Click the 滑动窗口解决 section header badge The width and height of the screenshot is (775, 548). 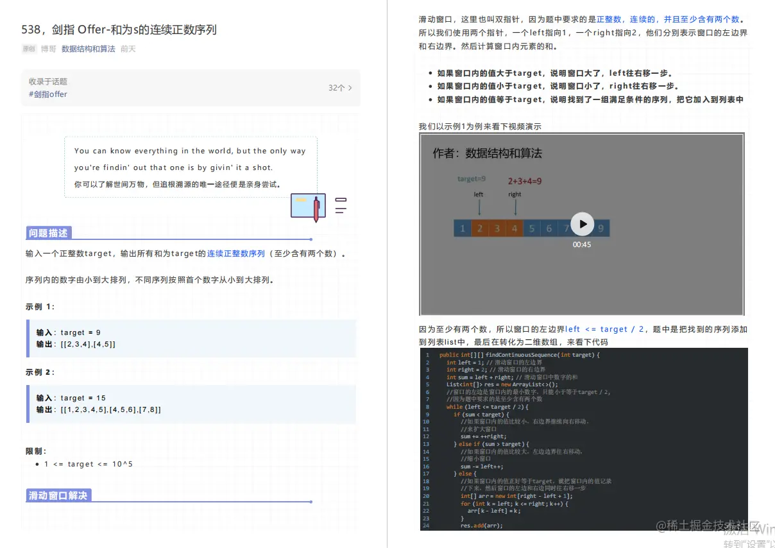58,495
